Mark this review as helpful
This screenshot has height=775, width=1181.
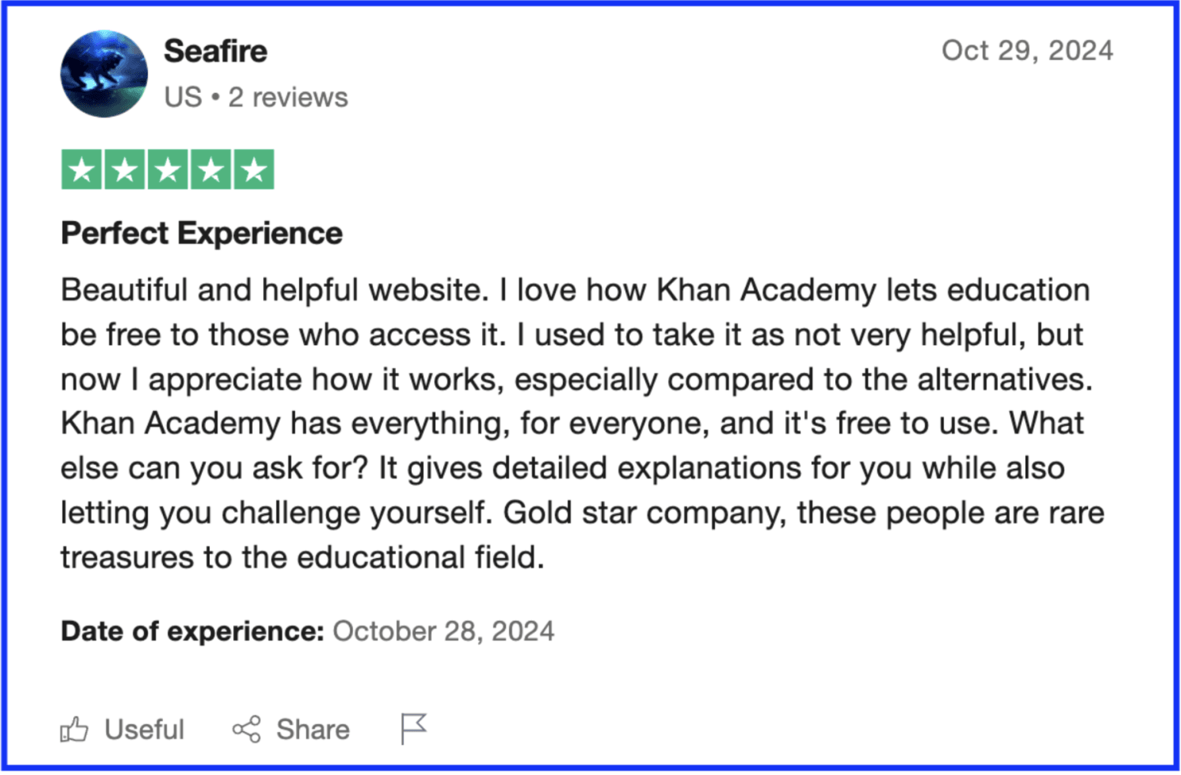point(123,729)
